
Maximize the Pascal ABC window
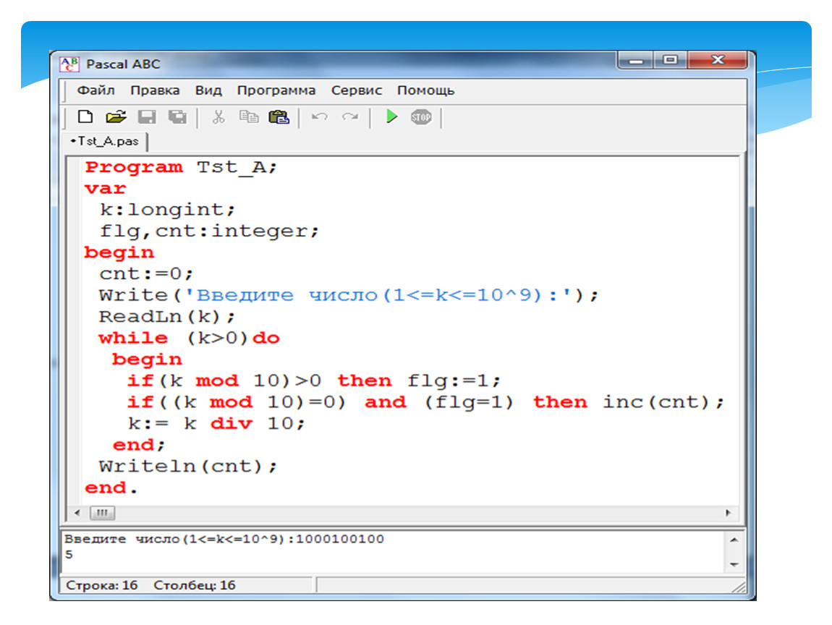click(x=671, y=60)
